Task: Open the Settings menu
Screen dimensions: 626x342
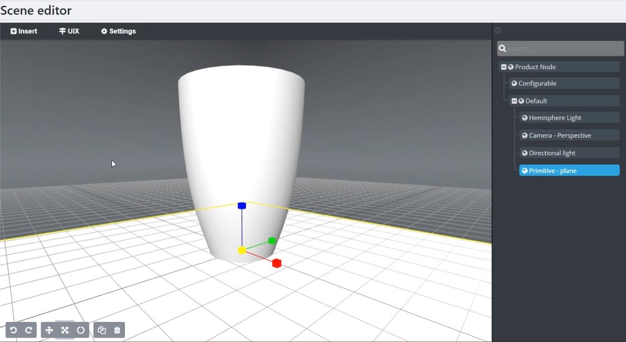Action: (x=118, y=31)
